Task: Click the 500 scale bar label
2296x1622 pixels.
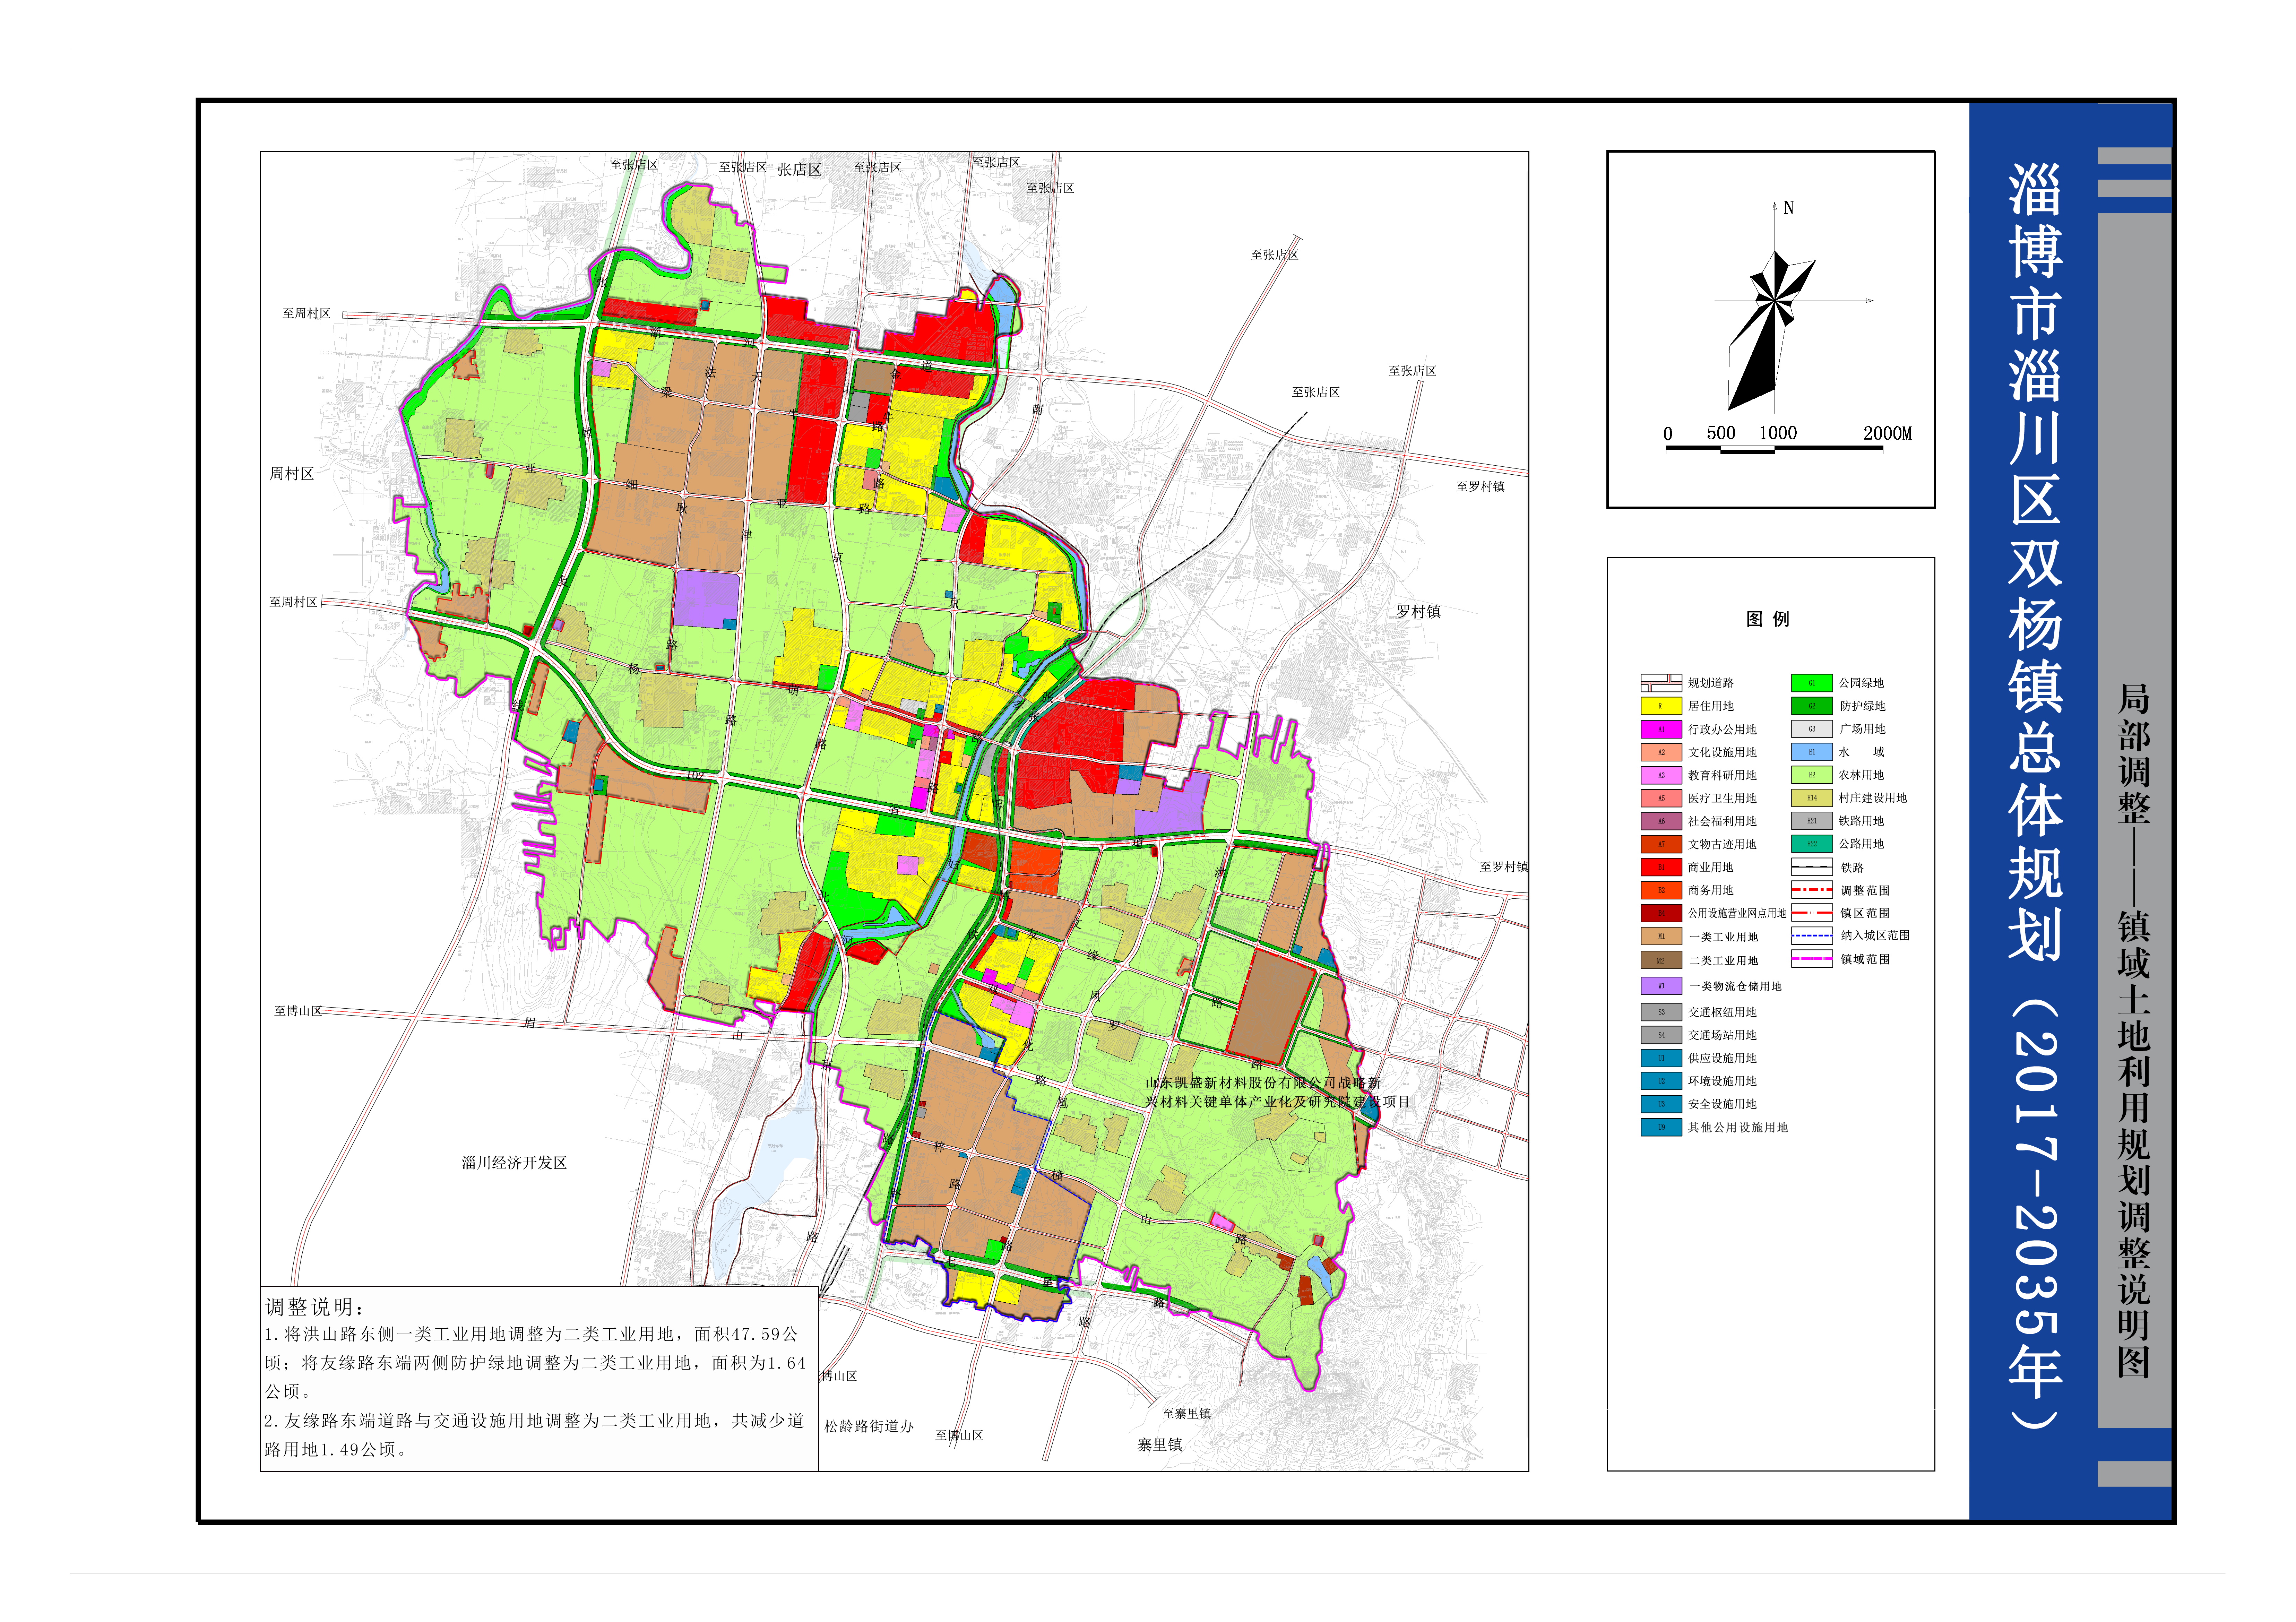Action: coord(1721,433)
